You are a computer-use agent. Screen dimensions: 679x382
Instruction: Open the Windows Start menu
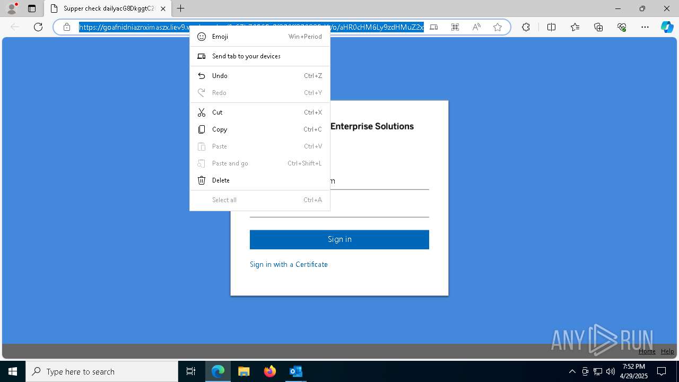(13, 371)
